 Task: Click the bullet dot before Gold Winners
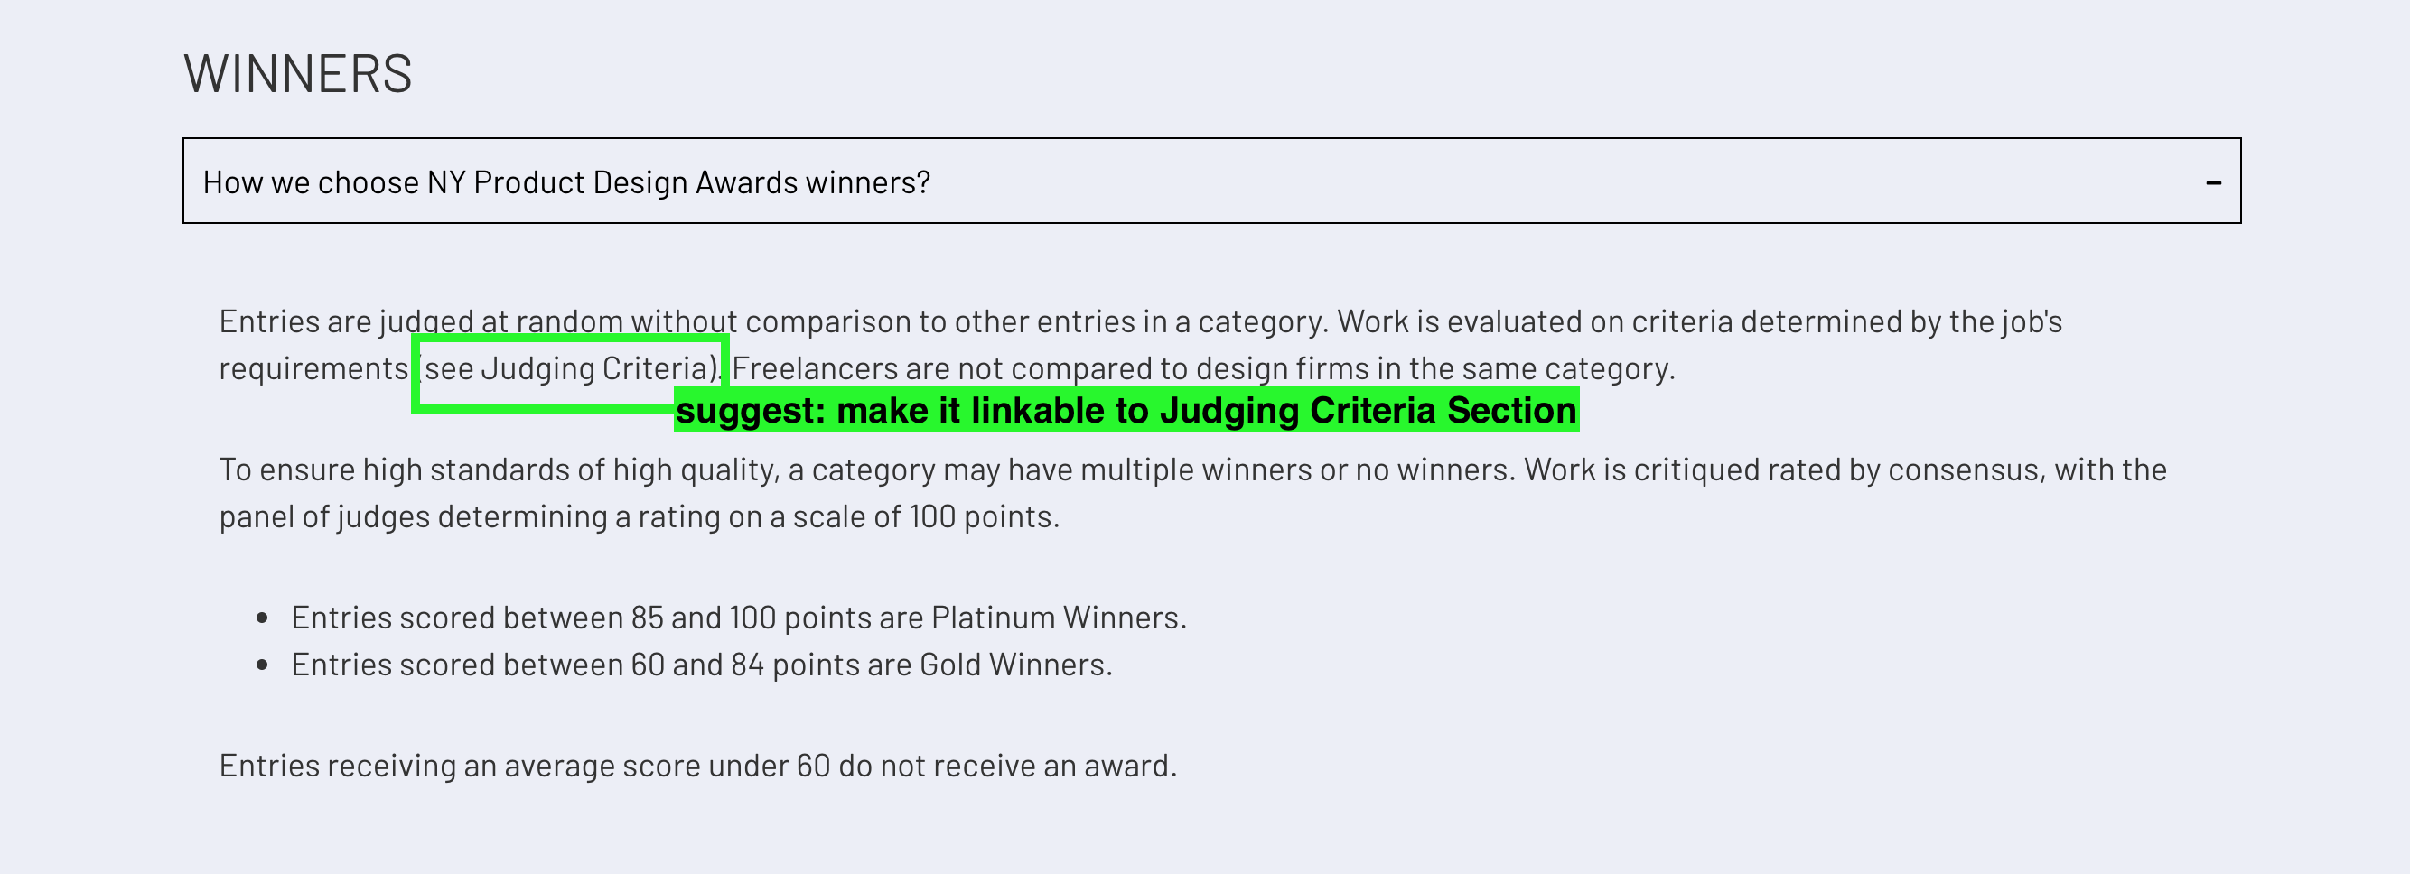pyautogui.click(x=262, y=665)
